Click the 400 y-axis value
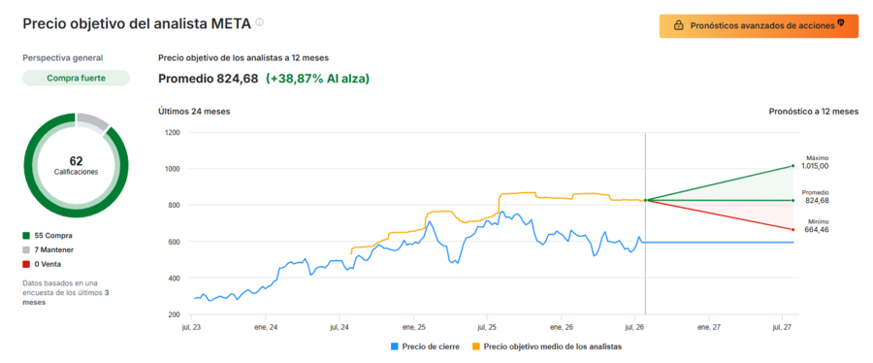 175,278
